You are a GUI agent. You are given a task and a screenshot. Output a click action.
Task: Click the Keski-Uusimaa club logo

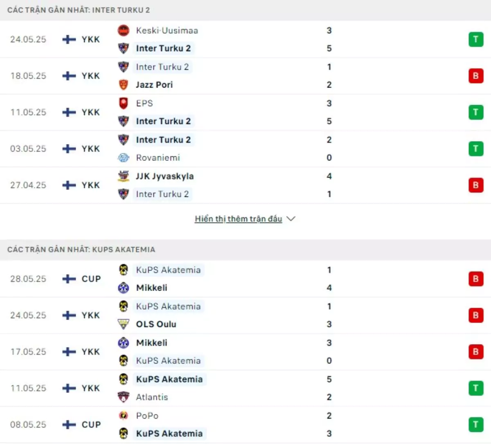(x=123, y=30)
